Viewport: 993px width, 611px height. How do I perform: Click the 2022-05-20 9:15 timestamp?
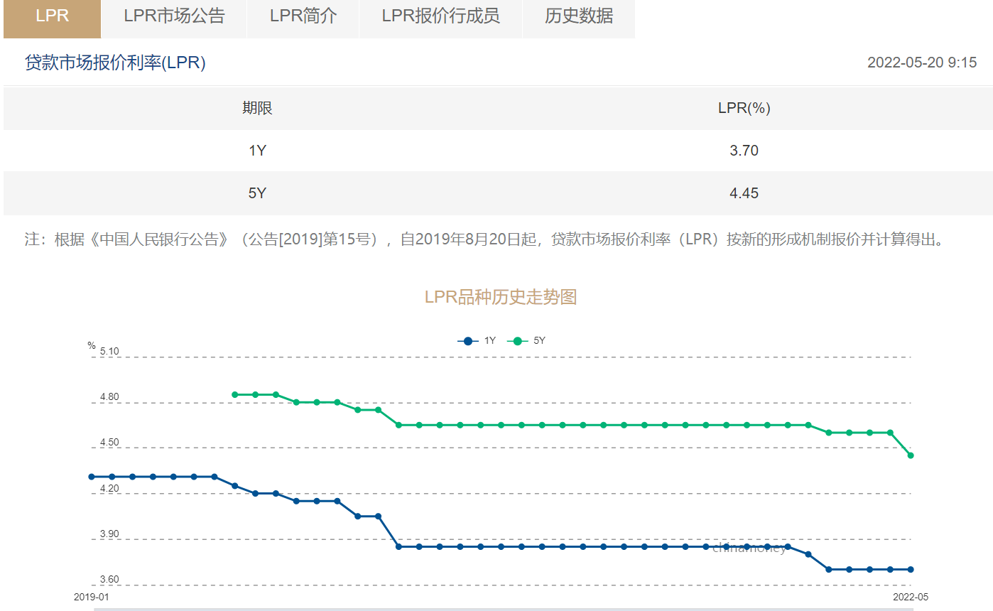point(921,63)
